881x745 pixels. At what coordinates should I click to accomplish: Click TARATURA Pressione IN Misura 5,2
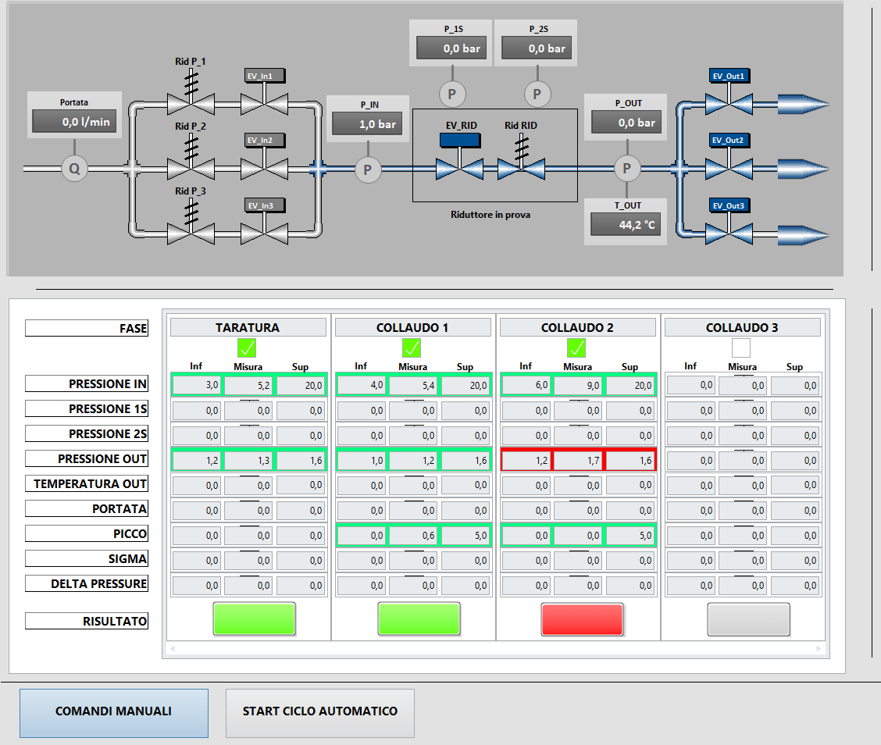click(248, 386)
